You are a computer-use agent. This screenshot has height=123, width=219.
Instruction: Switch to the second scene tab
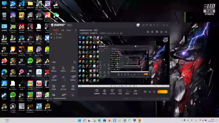click(63, 30)
